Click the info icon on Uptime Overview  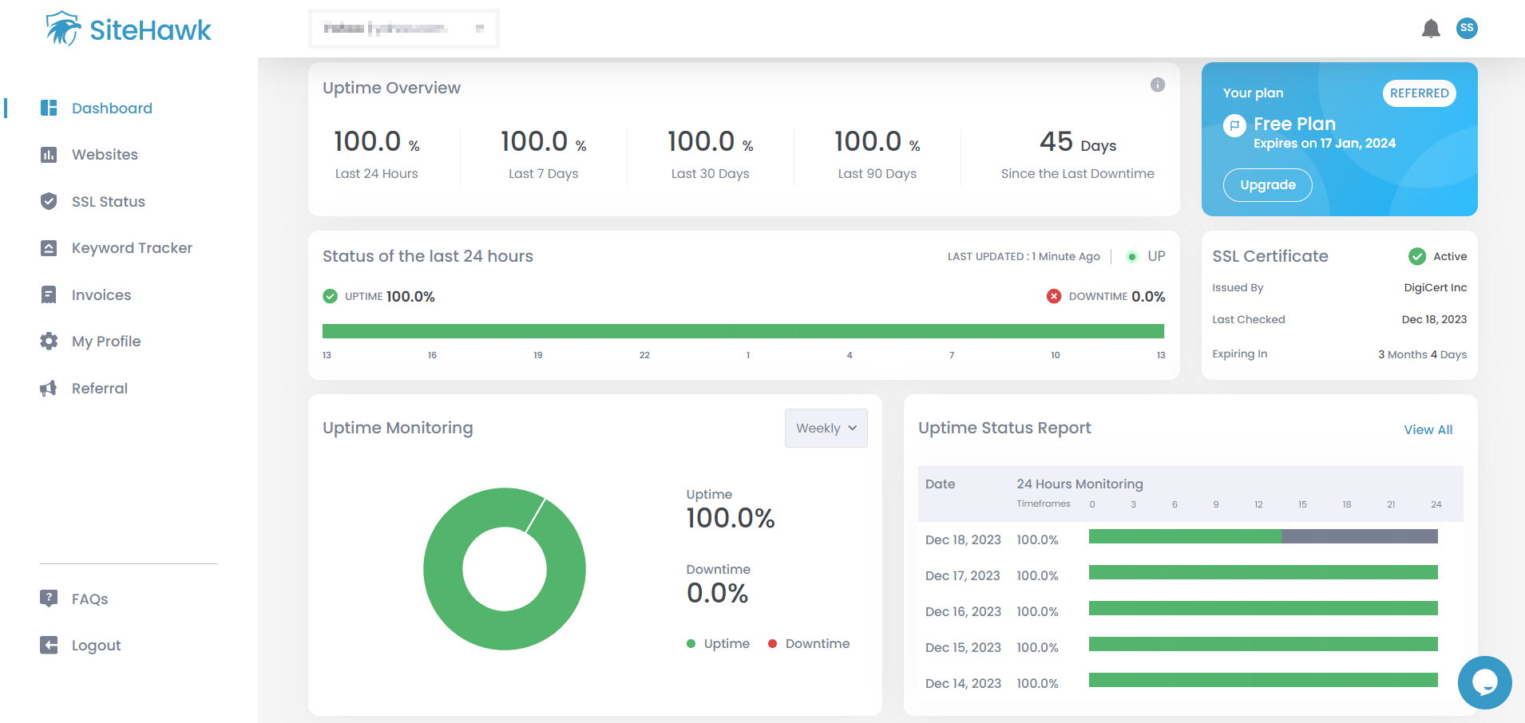[x=1157, y=84]
